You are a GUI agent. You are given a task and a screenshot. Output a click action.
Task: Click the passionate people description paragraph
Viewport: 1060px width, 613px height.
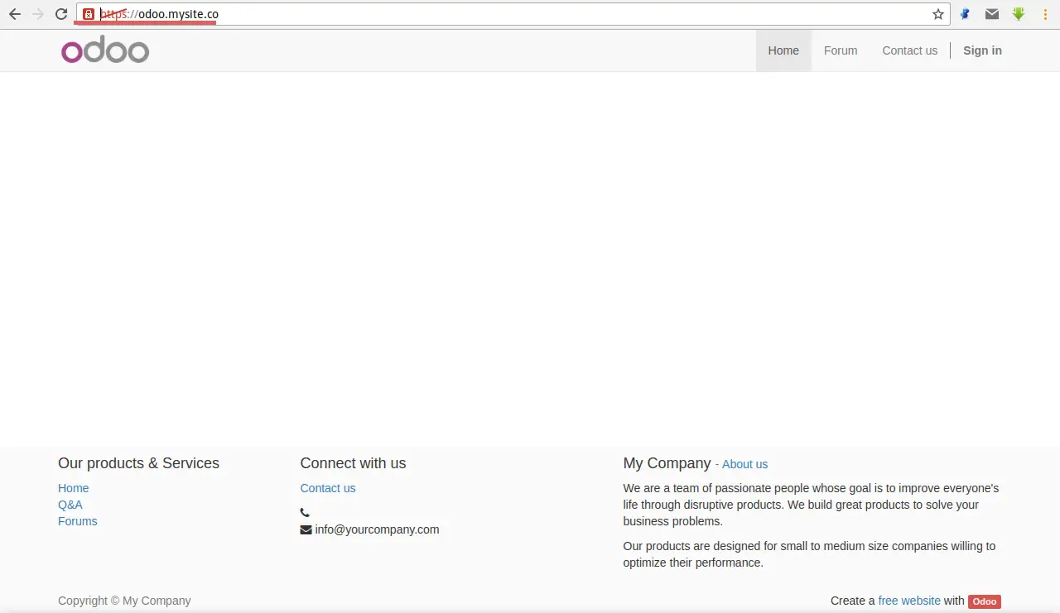coord(812,505)
